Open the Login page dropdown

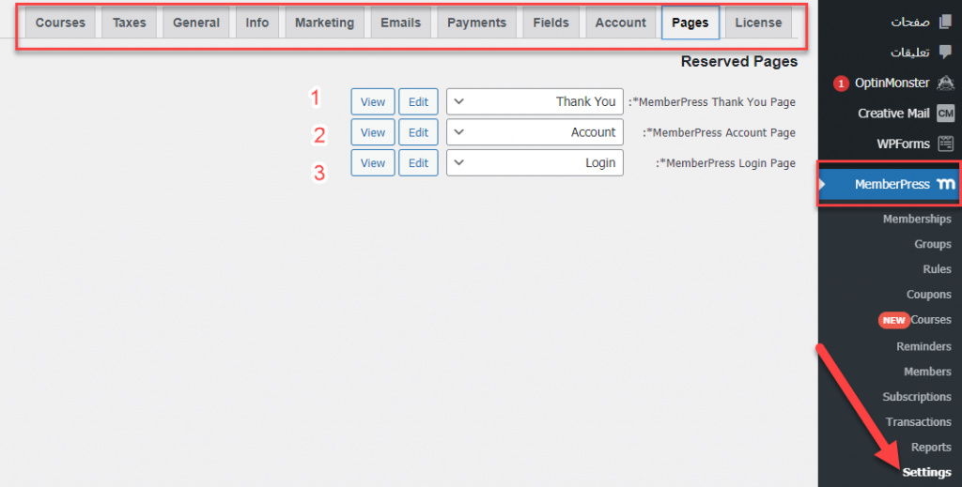click(x=535, y=163)
